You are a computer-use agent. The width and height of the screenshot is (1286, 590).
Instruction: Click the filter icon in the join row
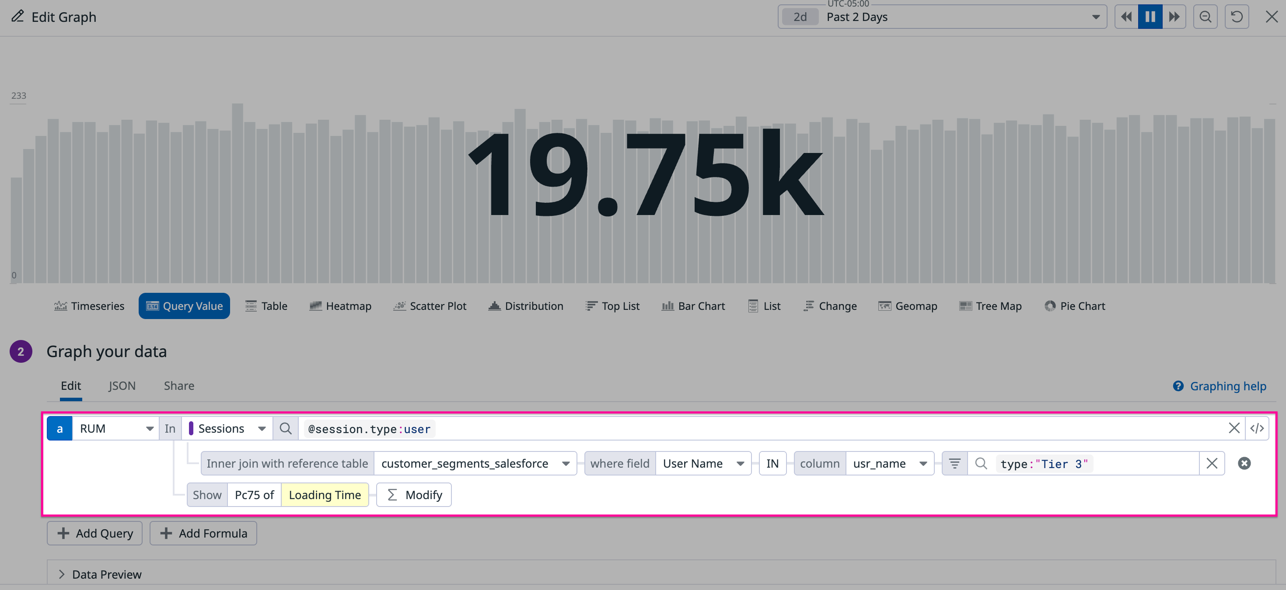[955, 463]
